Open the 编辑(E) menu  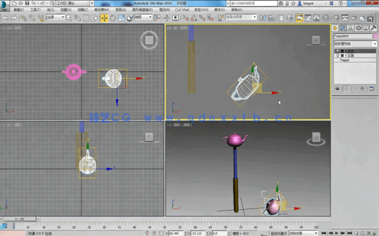(19, 10)
